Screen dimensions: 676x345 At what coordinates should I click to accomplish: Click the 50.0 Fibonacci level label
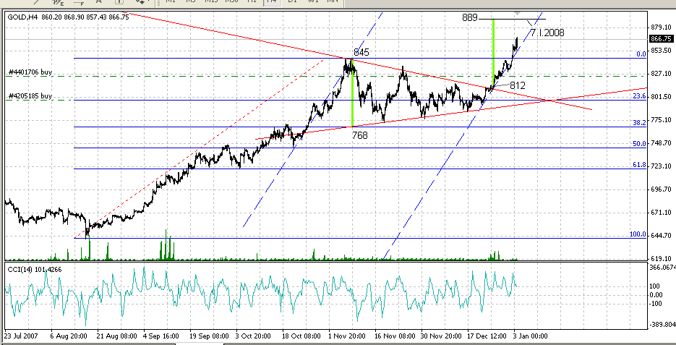(639, 144)
